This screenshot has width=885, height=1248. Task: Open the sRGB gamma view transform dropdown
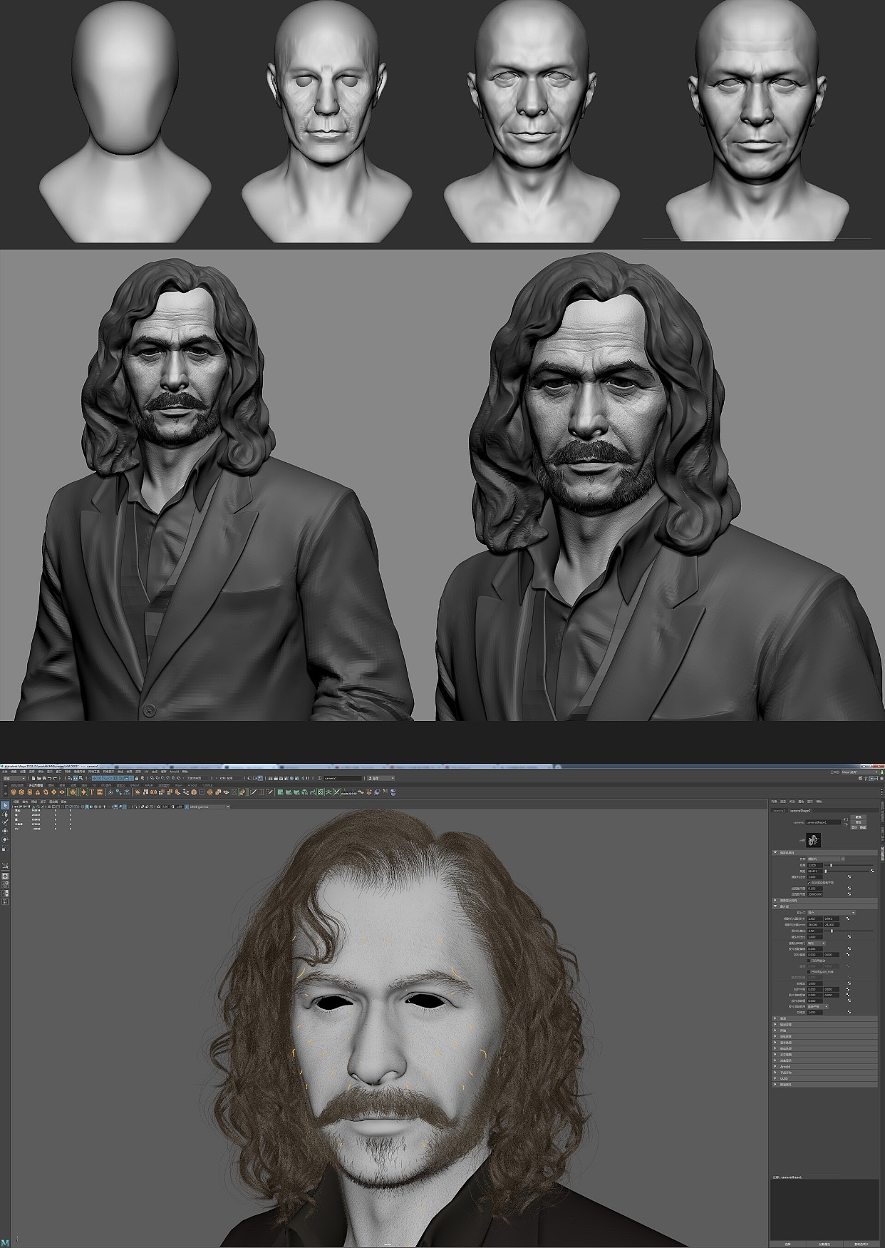pyautogui.click(x=208, y=807)
